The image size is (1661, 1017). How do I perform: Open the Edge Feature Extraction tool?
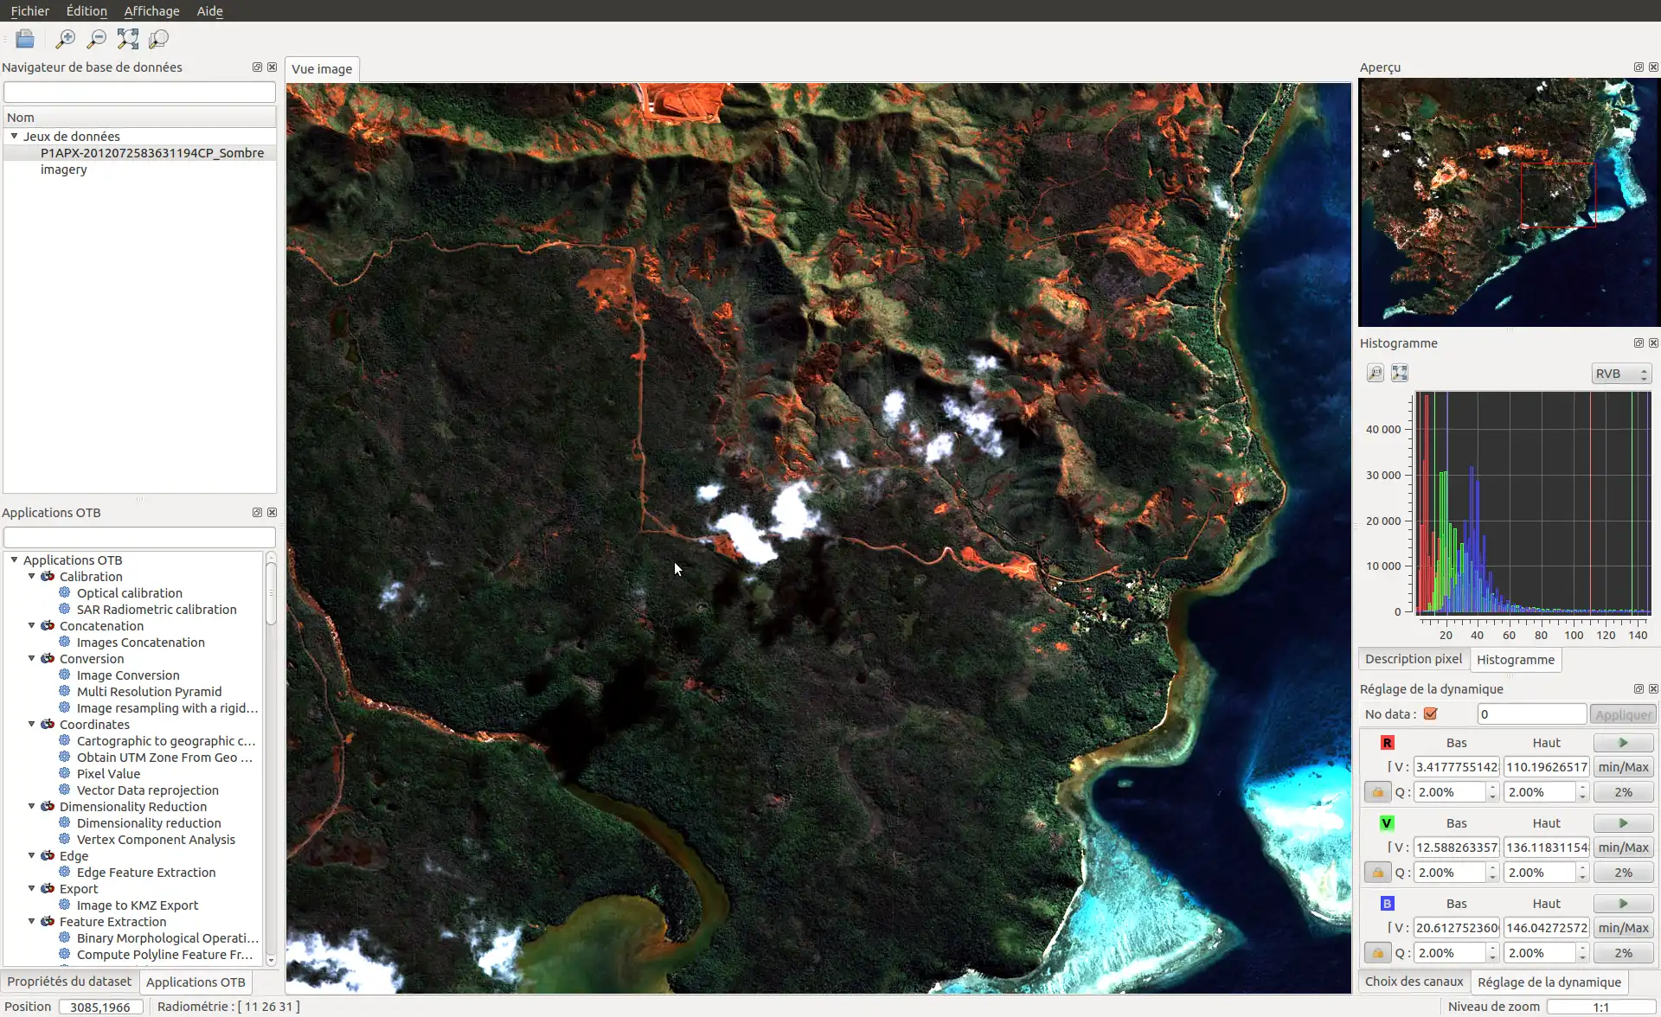(146, 871)
